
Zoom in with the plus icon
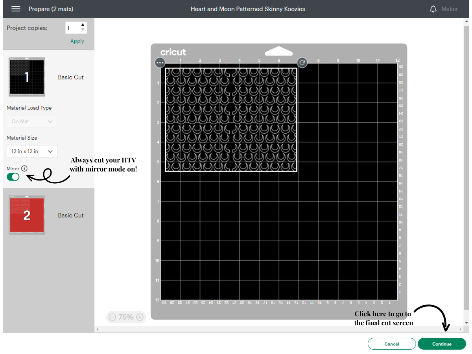(x=139, y=317)
